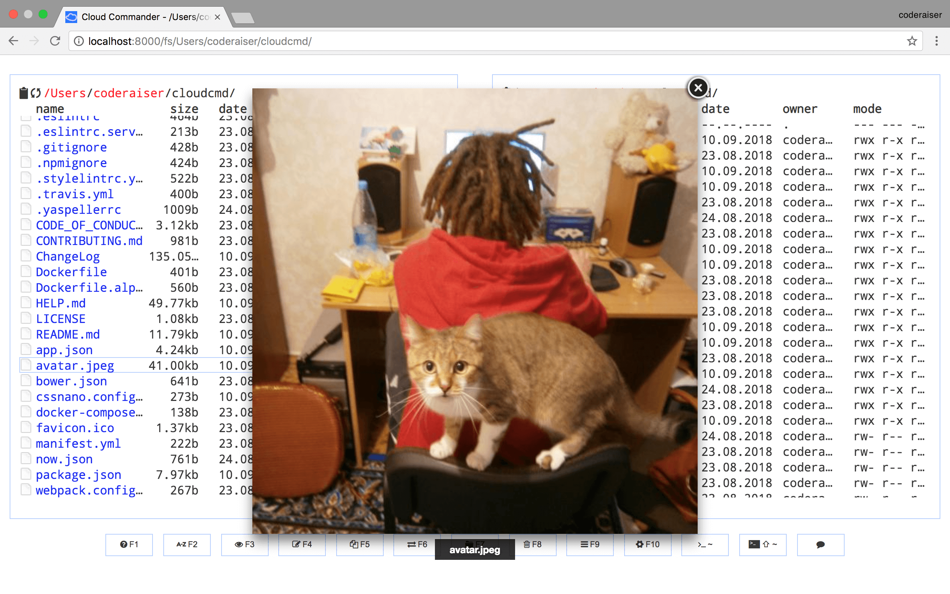
Task: Select the webpack.config… file
Action: (x=89, y=490)
